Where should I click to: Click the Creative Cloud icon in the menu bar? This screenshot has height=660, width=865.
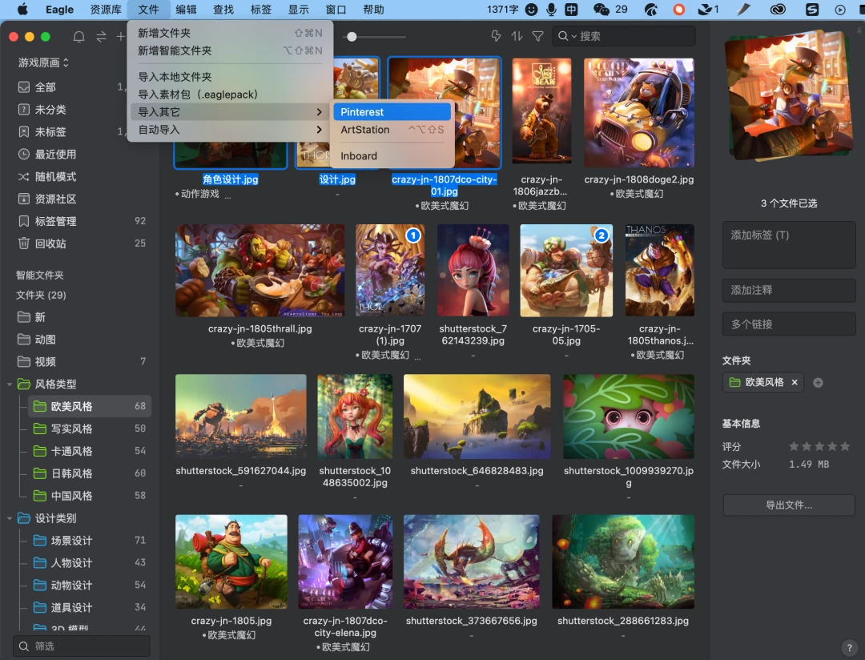coord(778,10)
